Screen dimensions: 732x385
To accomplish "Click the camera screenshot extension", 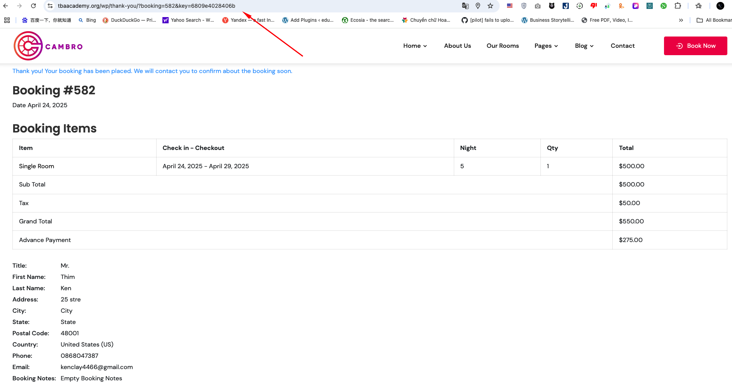I will tap(538, 6).
